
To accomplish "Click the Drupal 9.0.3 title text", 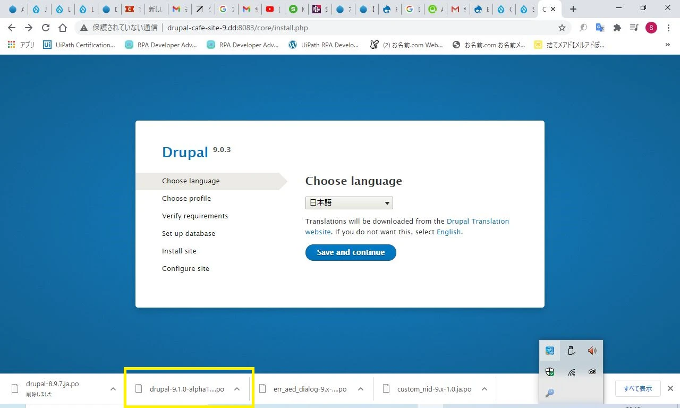I will [196, 151].
